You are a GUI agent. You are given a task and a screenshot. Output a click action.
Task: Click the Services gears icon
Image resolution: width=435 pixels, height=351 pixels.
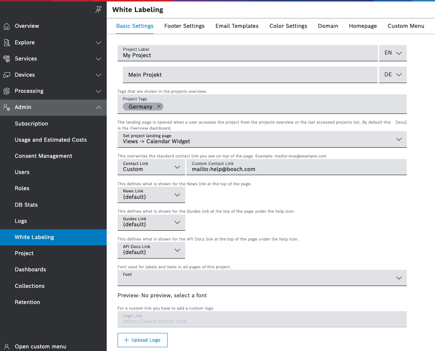coord(6,59)
